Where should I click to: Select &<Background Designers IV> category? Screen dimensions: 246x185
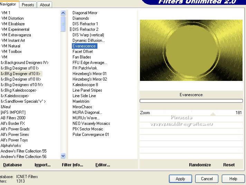pos(25,63)
